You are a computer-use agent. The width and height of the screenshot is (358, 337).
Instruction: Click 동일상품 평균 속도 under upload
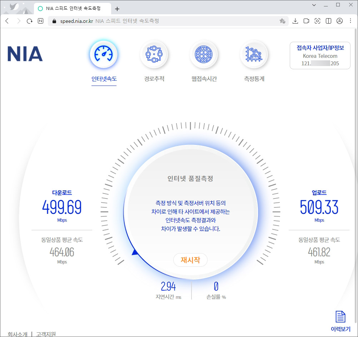319,240
